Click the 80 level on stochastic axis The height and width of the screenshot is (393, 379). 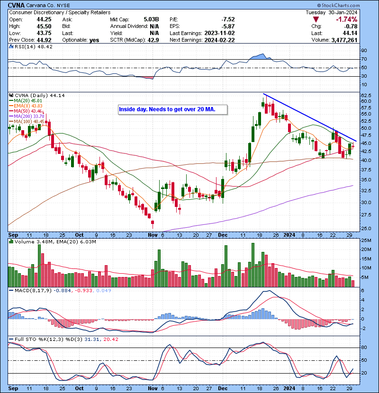[x=364, y=348]
